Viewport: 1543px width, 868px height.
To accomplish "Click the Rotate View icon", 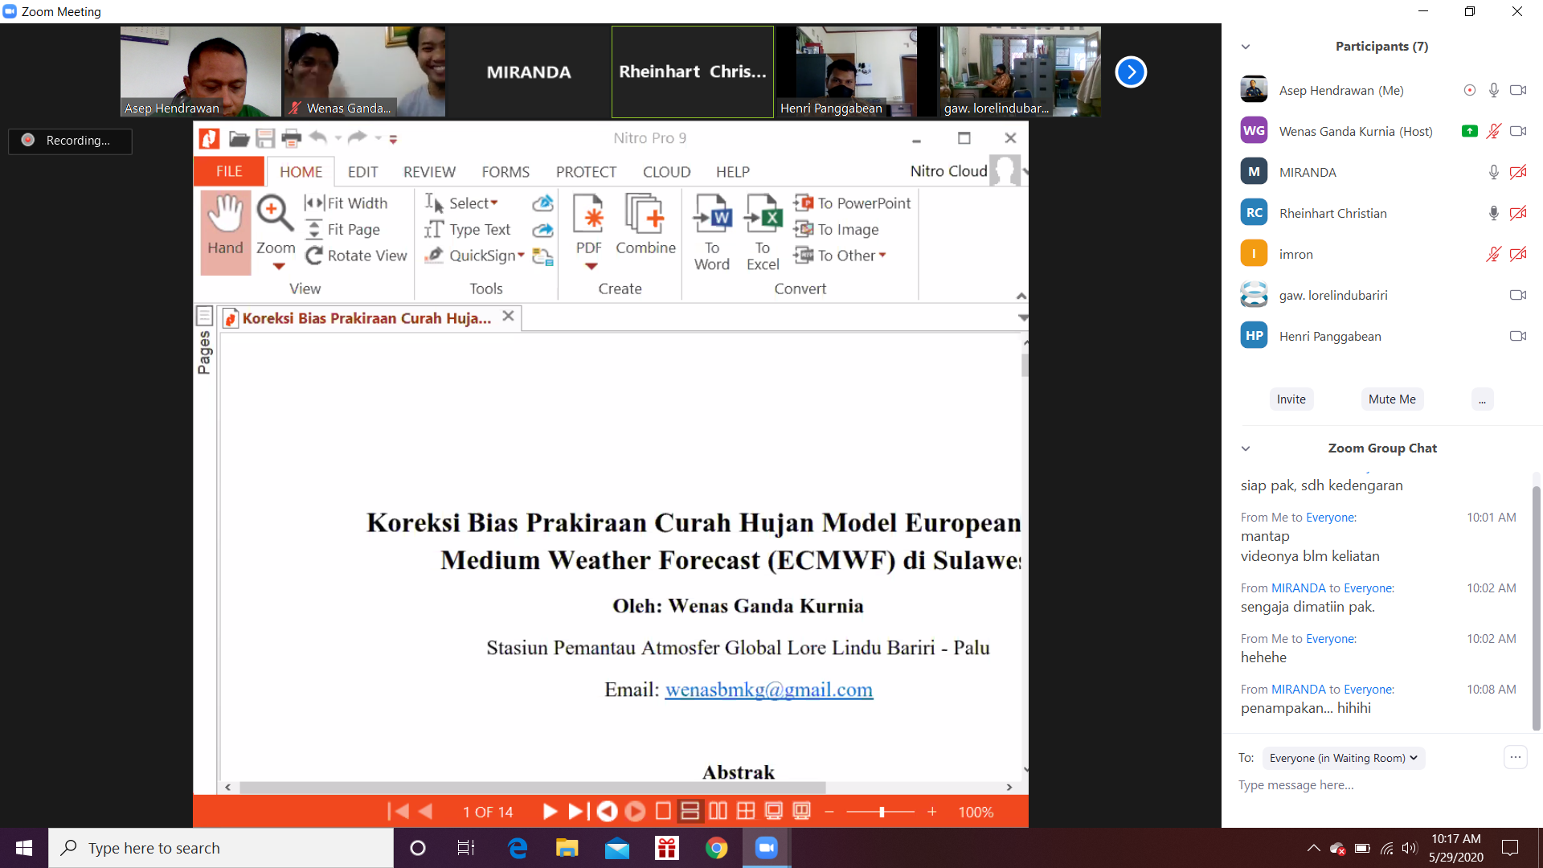I will 314,256.
